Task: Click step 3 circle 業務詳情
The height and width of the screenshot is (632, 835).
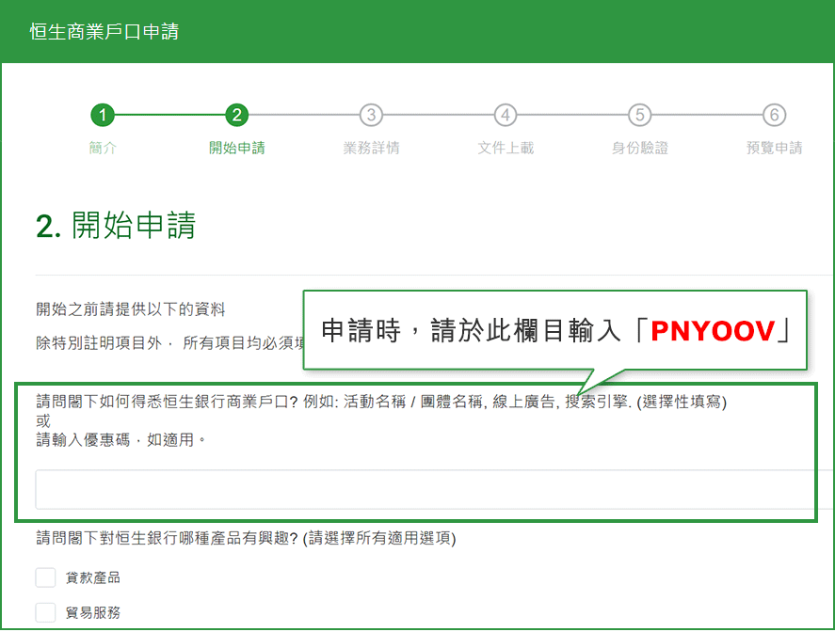Action: click(371, 115)
